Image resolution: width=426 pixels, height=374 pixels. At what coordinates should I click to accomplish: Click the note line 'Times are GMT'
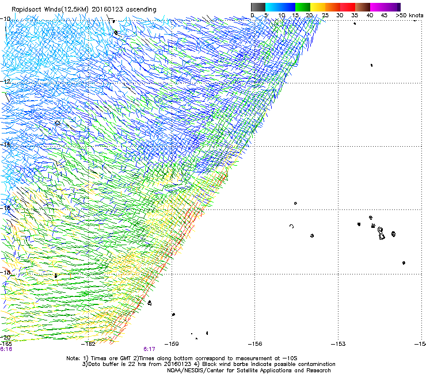point(182,358)
